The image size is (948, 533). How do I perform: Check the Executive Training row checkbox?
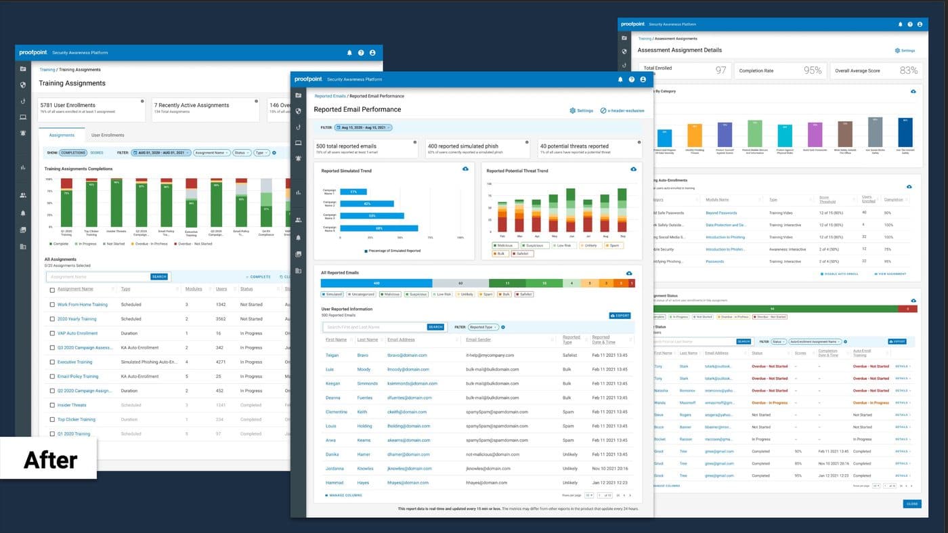[x=52, y=362]
